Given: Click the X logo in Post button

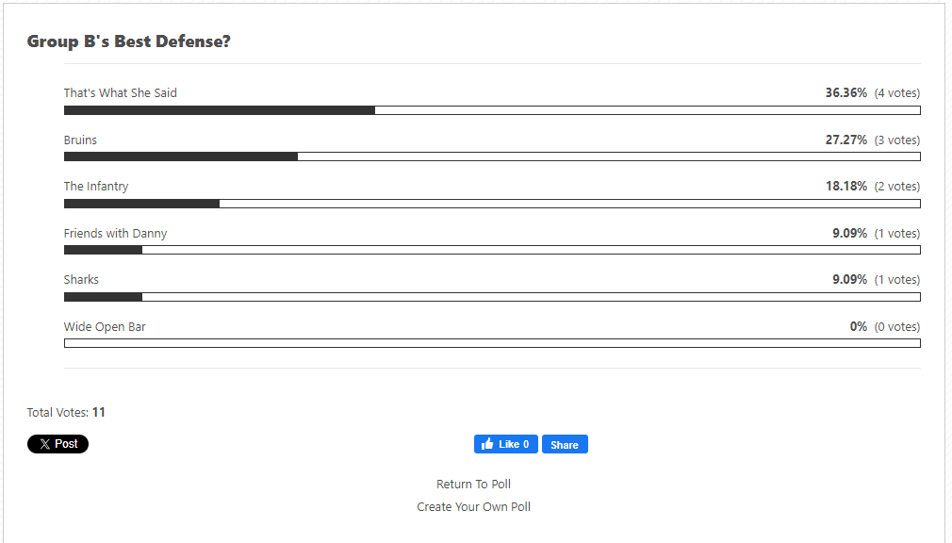Looking at the screenshot, I should (x=45, y=444).
